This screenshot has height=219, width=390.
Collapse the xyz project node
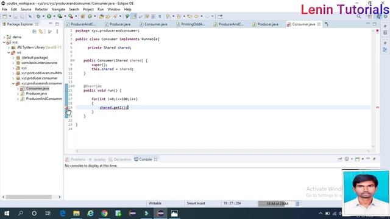[4, 42]
